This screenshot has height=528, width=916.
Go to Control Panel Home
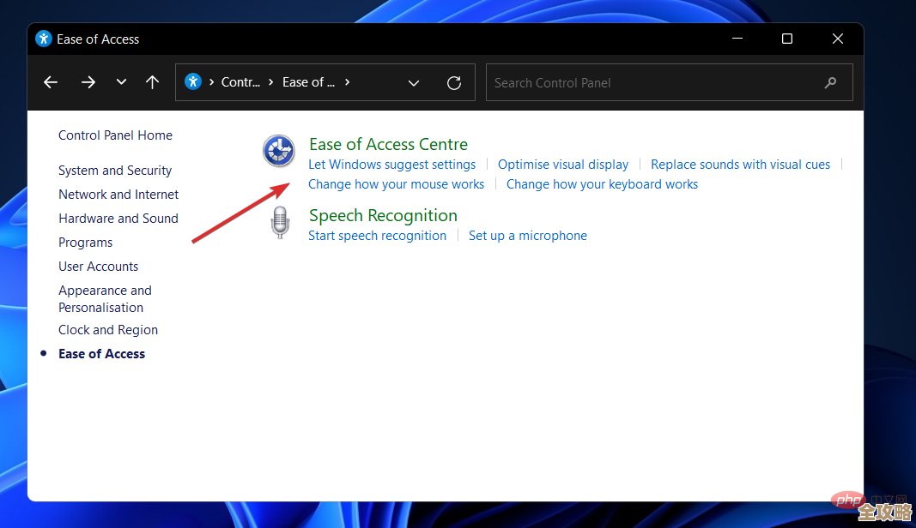115,135
